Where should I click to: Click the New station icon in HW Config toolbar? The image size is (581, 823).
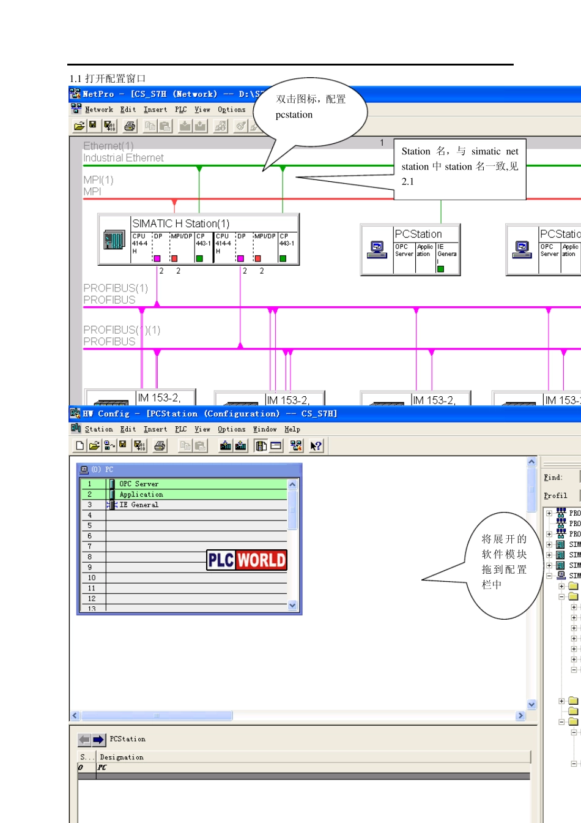pos(80,446)
